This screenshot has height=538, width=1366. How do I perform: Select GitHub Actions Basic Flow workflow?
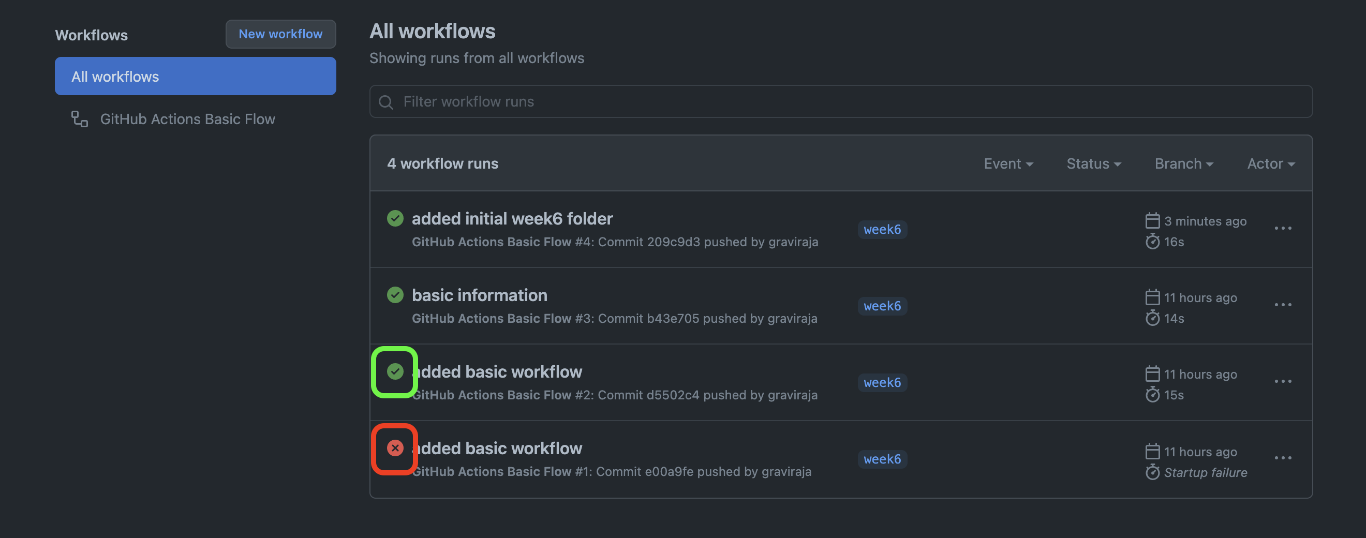(x=187, y=119)
